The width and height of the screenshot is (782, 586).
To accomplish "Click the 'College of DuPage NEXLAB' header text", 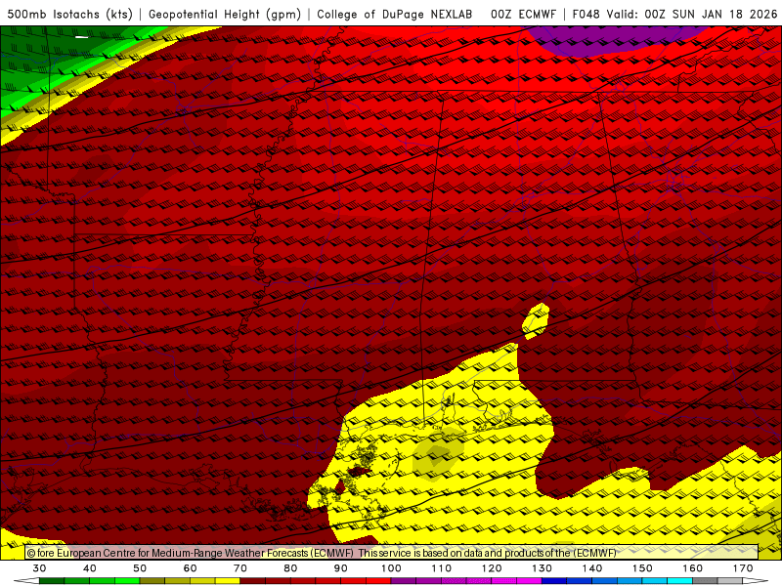I will pos(395,14).
